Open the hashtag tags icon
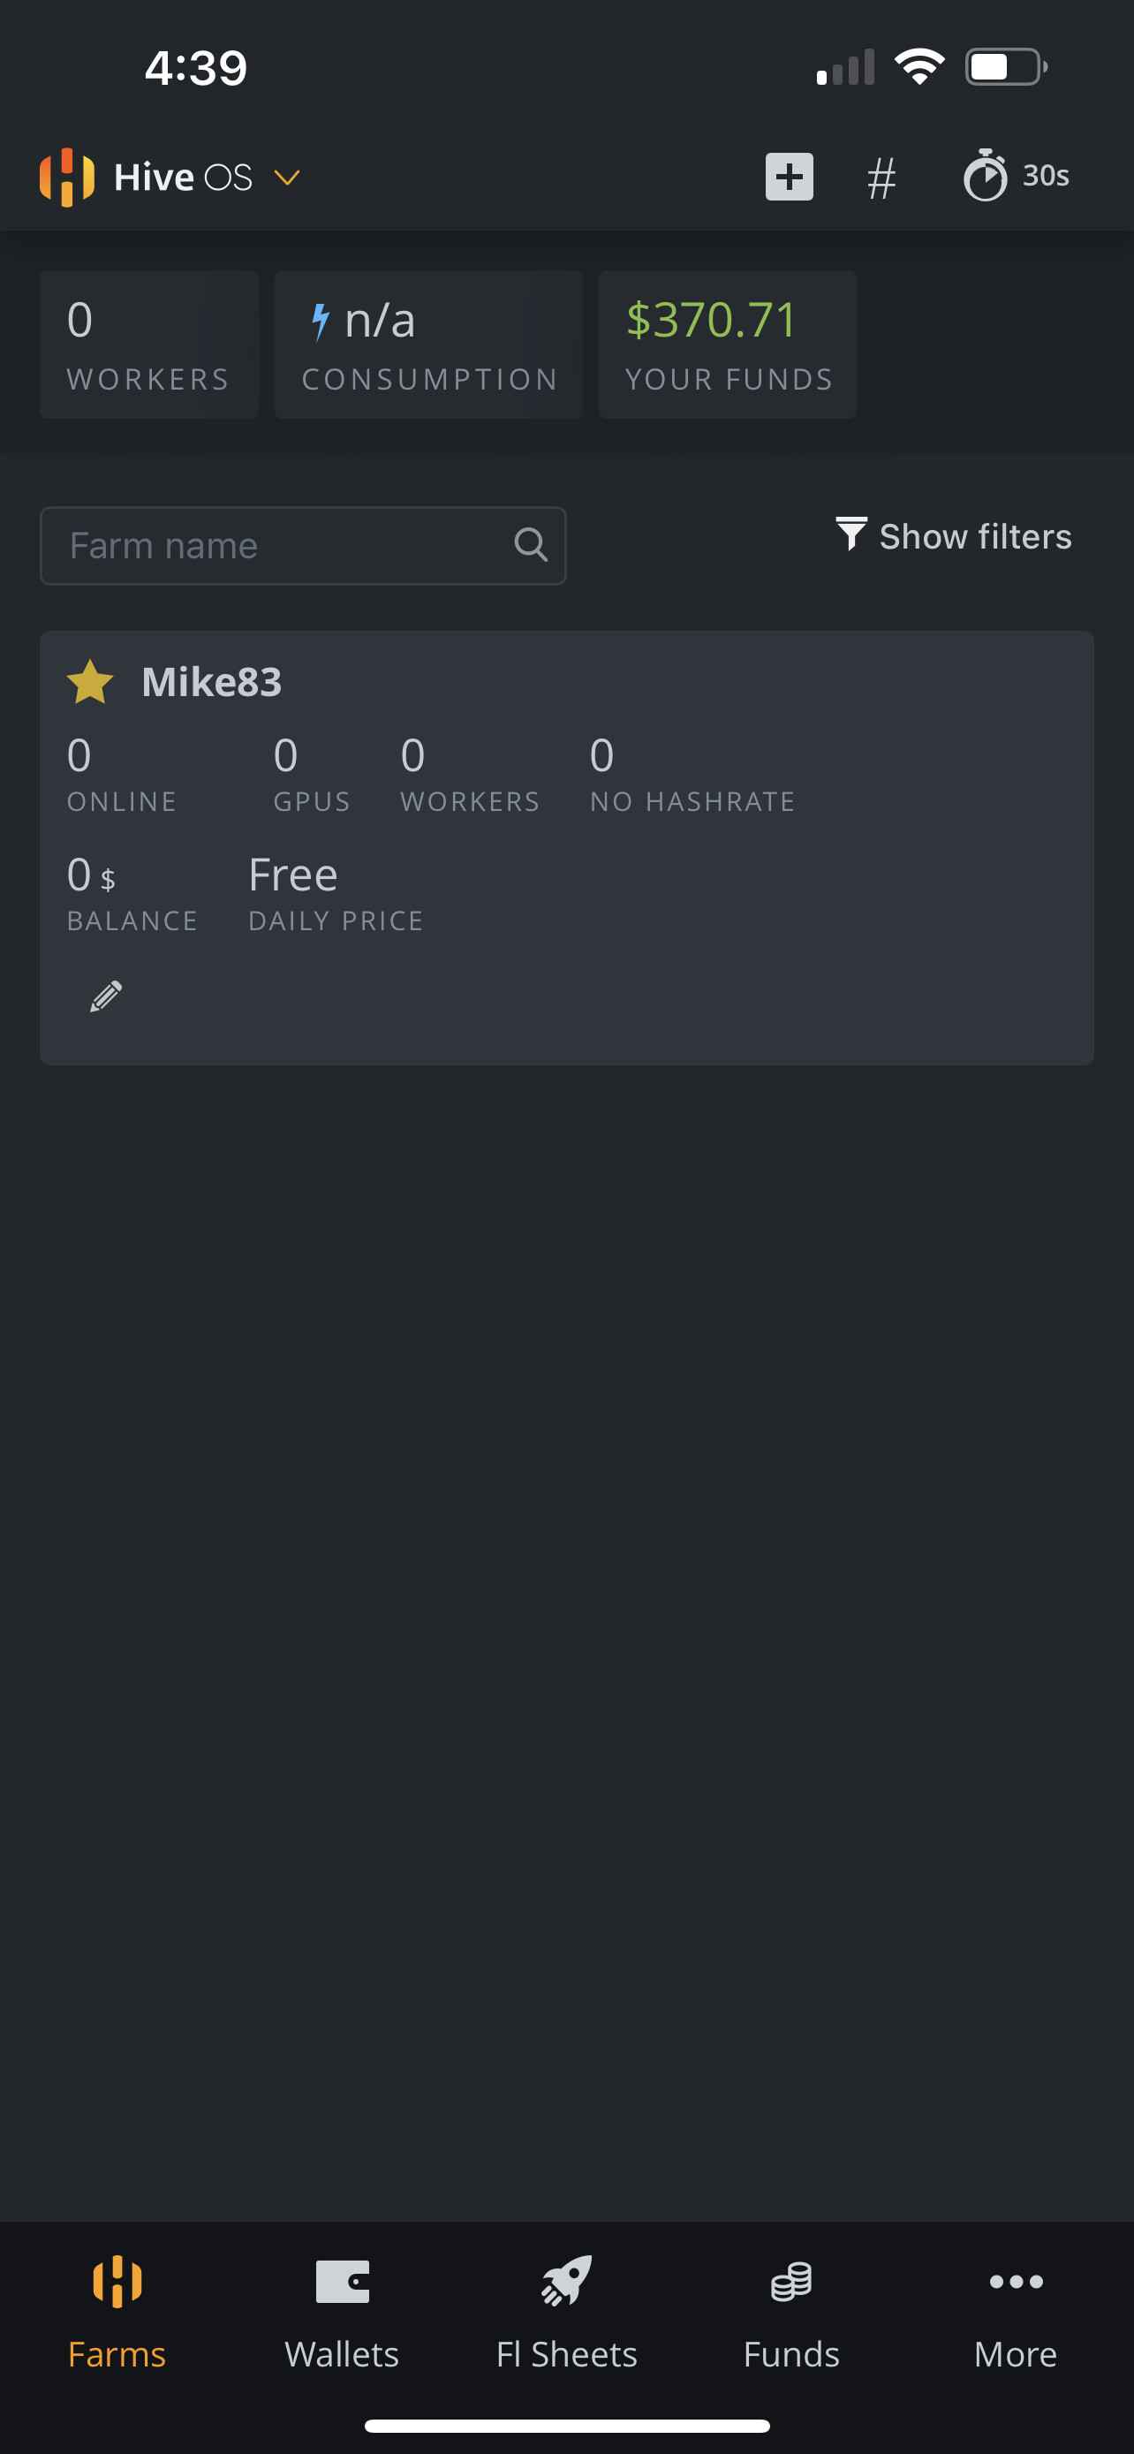 click(x=881, y=178)
